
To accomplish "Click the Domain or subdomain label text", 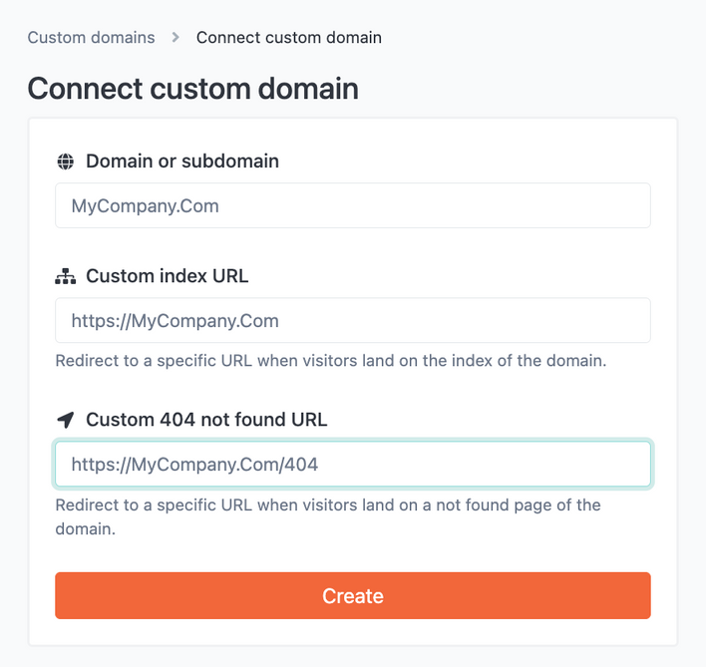I will tap(182, 162).
